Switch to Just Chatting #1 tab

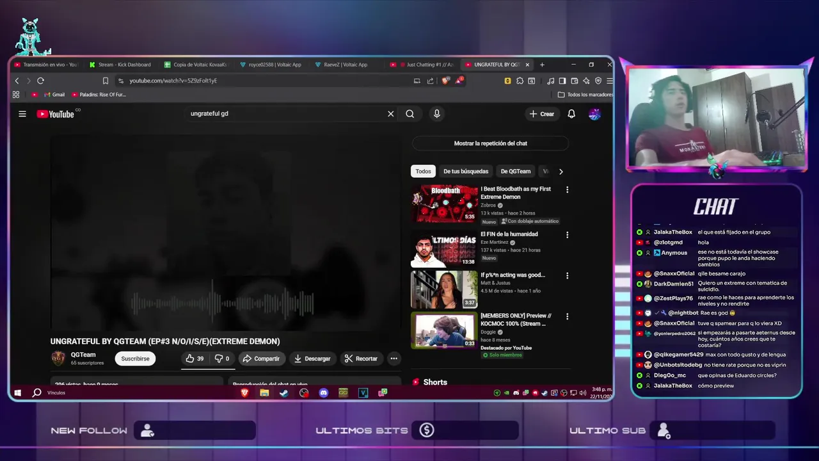pyautogui.click(x=422, y=65)
